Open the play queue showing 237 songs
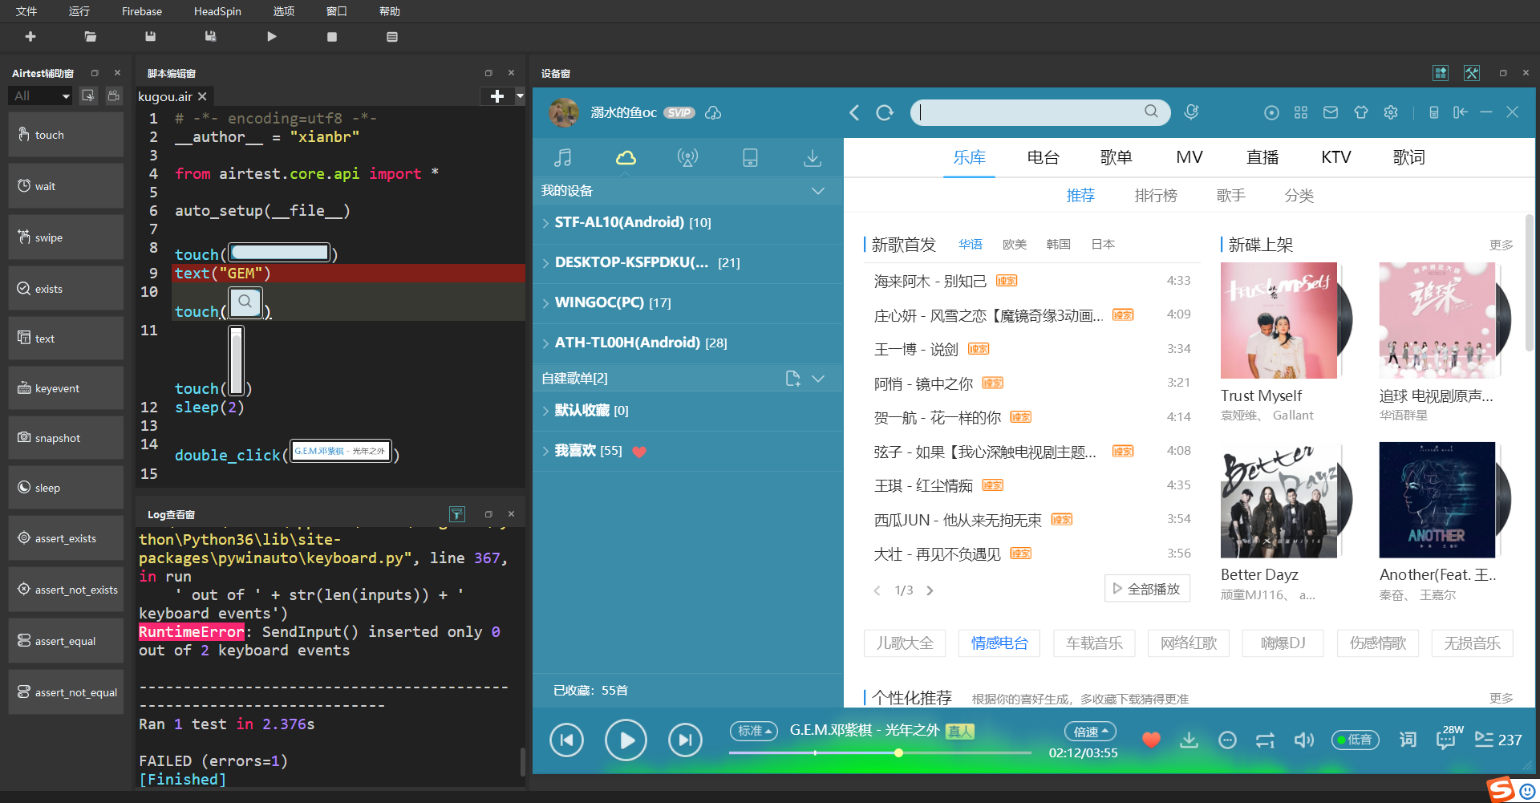This screenshot has height=803, width=1540. [1498, 740]
